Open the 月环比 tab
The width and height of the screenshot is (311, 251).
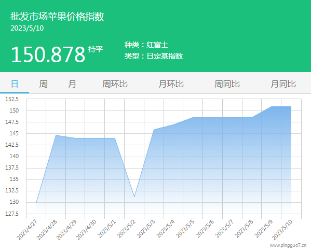(171, 84)
